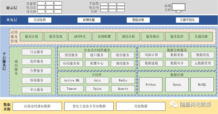Select the 其他数据 source box
The height and width of the screenshot is (114, 218).
tap(141, 107)
